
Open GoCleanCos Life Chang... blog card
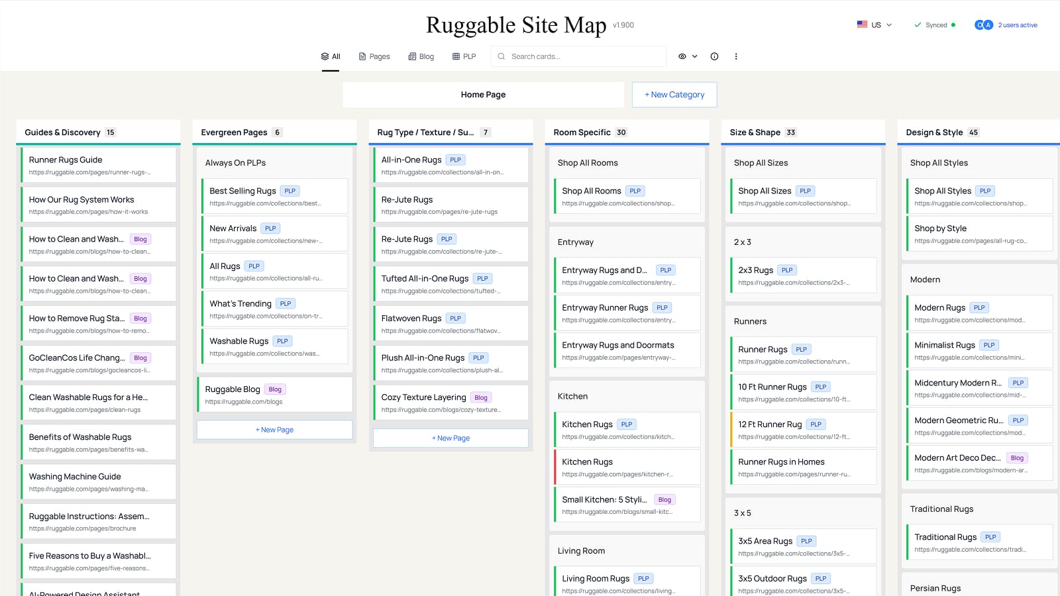coord(99,363)
